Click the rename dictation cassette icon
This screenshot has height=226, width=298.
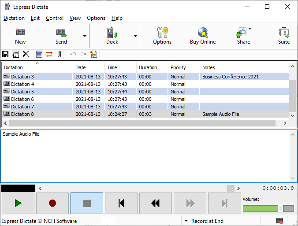click(x=15, y=54)
